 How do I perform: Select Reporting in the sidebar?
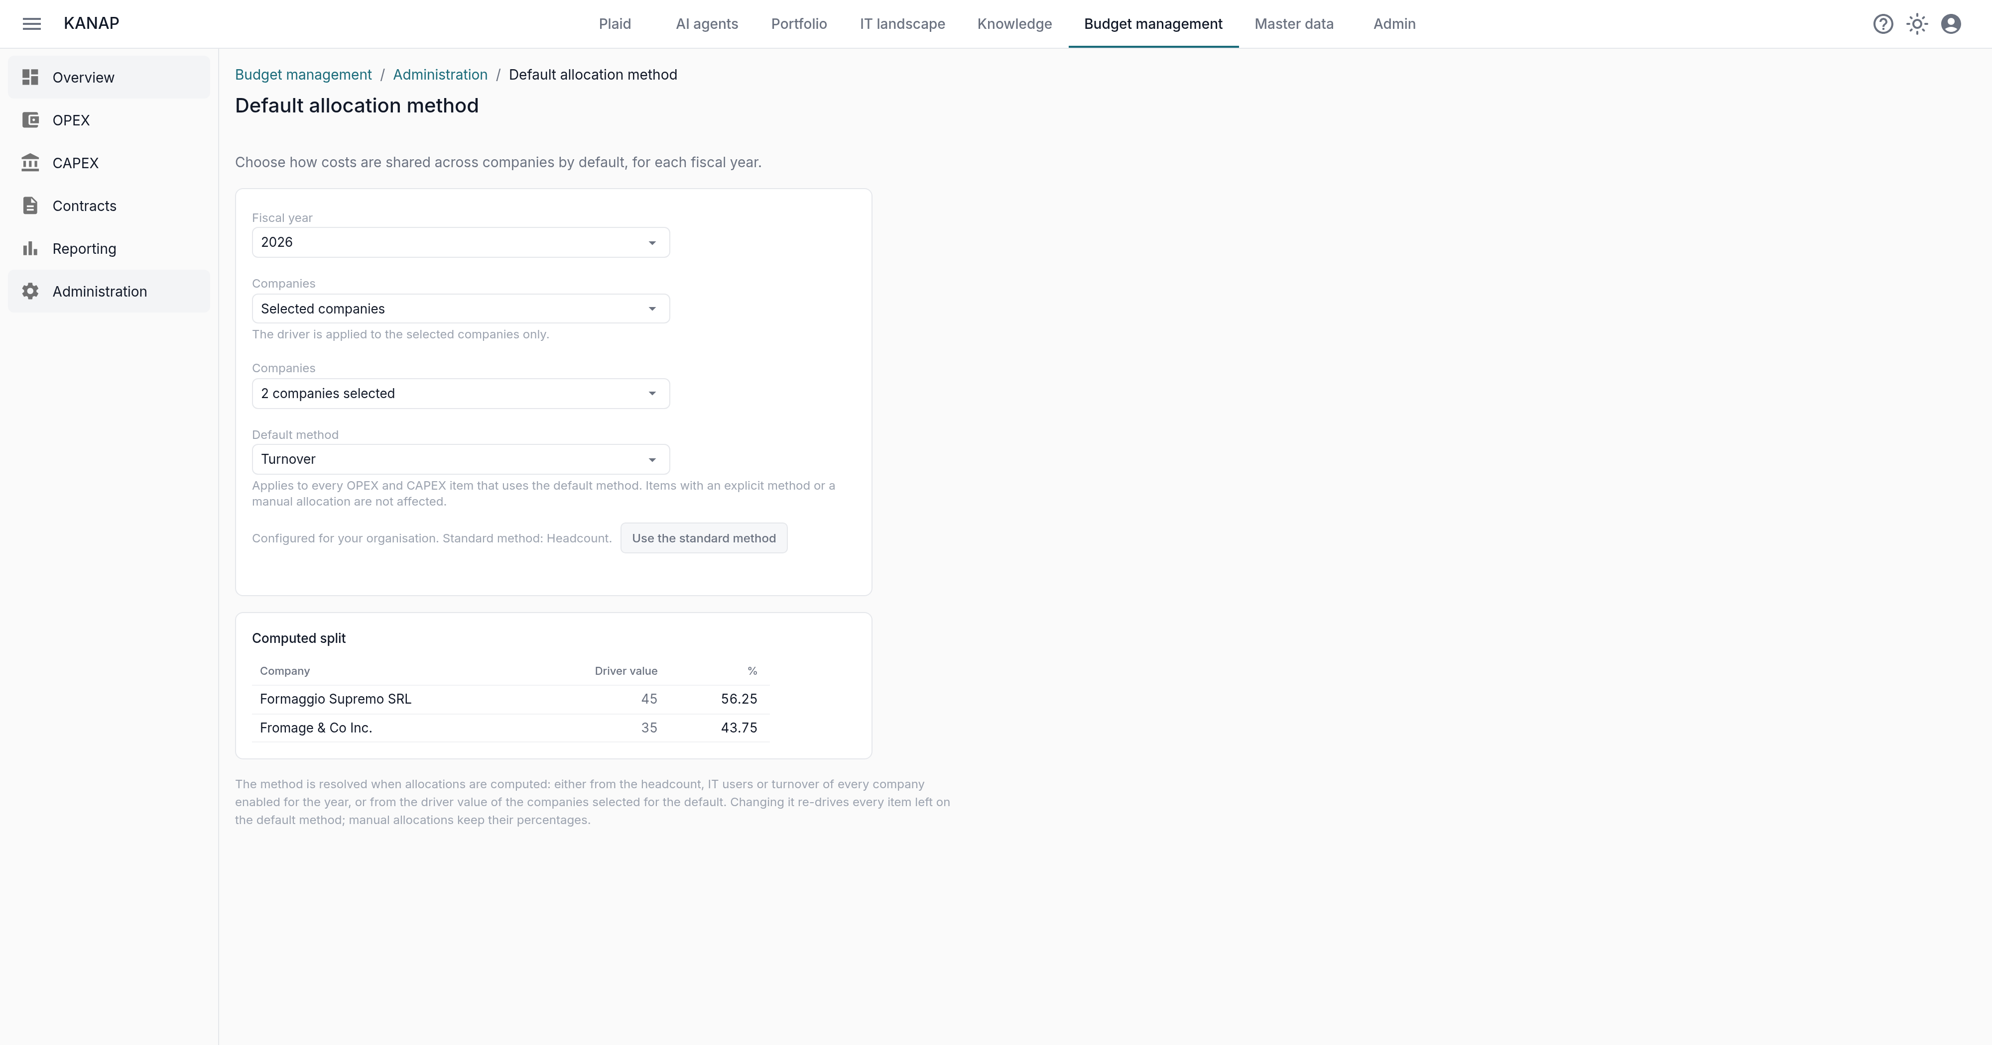(x=109, y=248)
